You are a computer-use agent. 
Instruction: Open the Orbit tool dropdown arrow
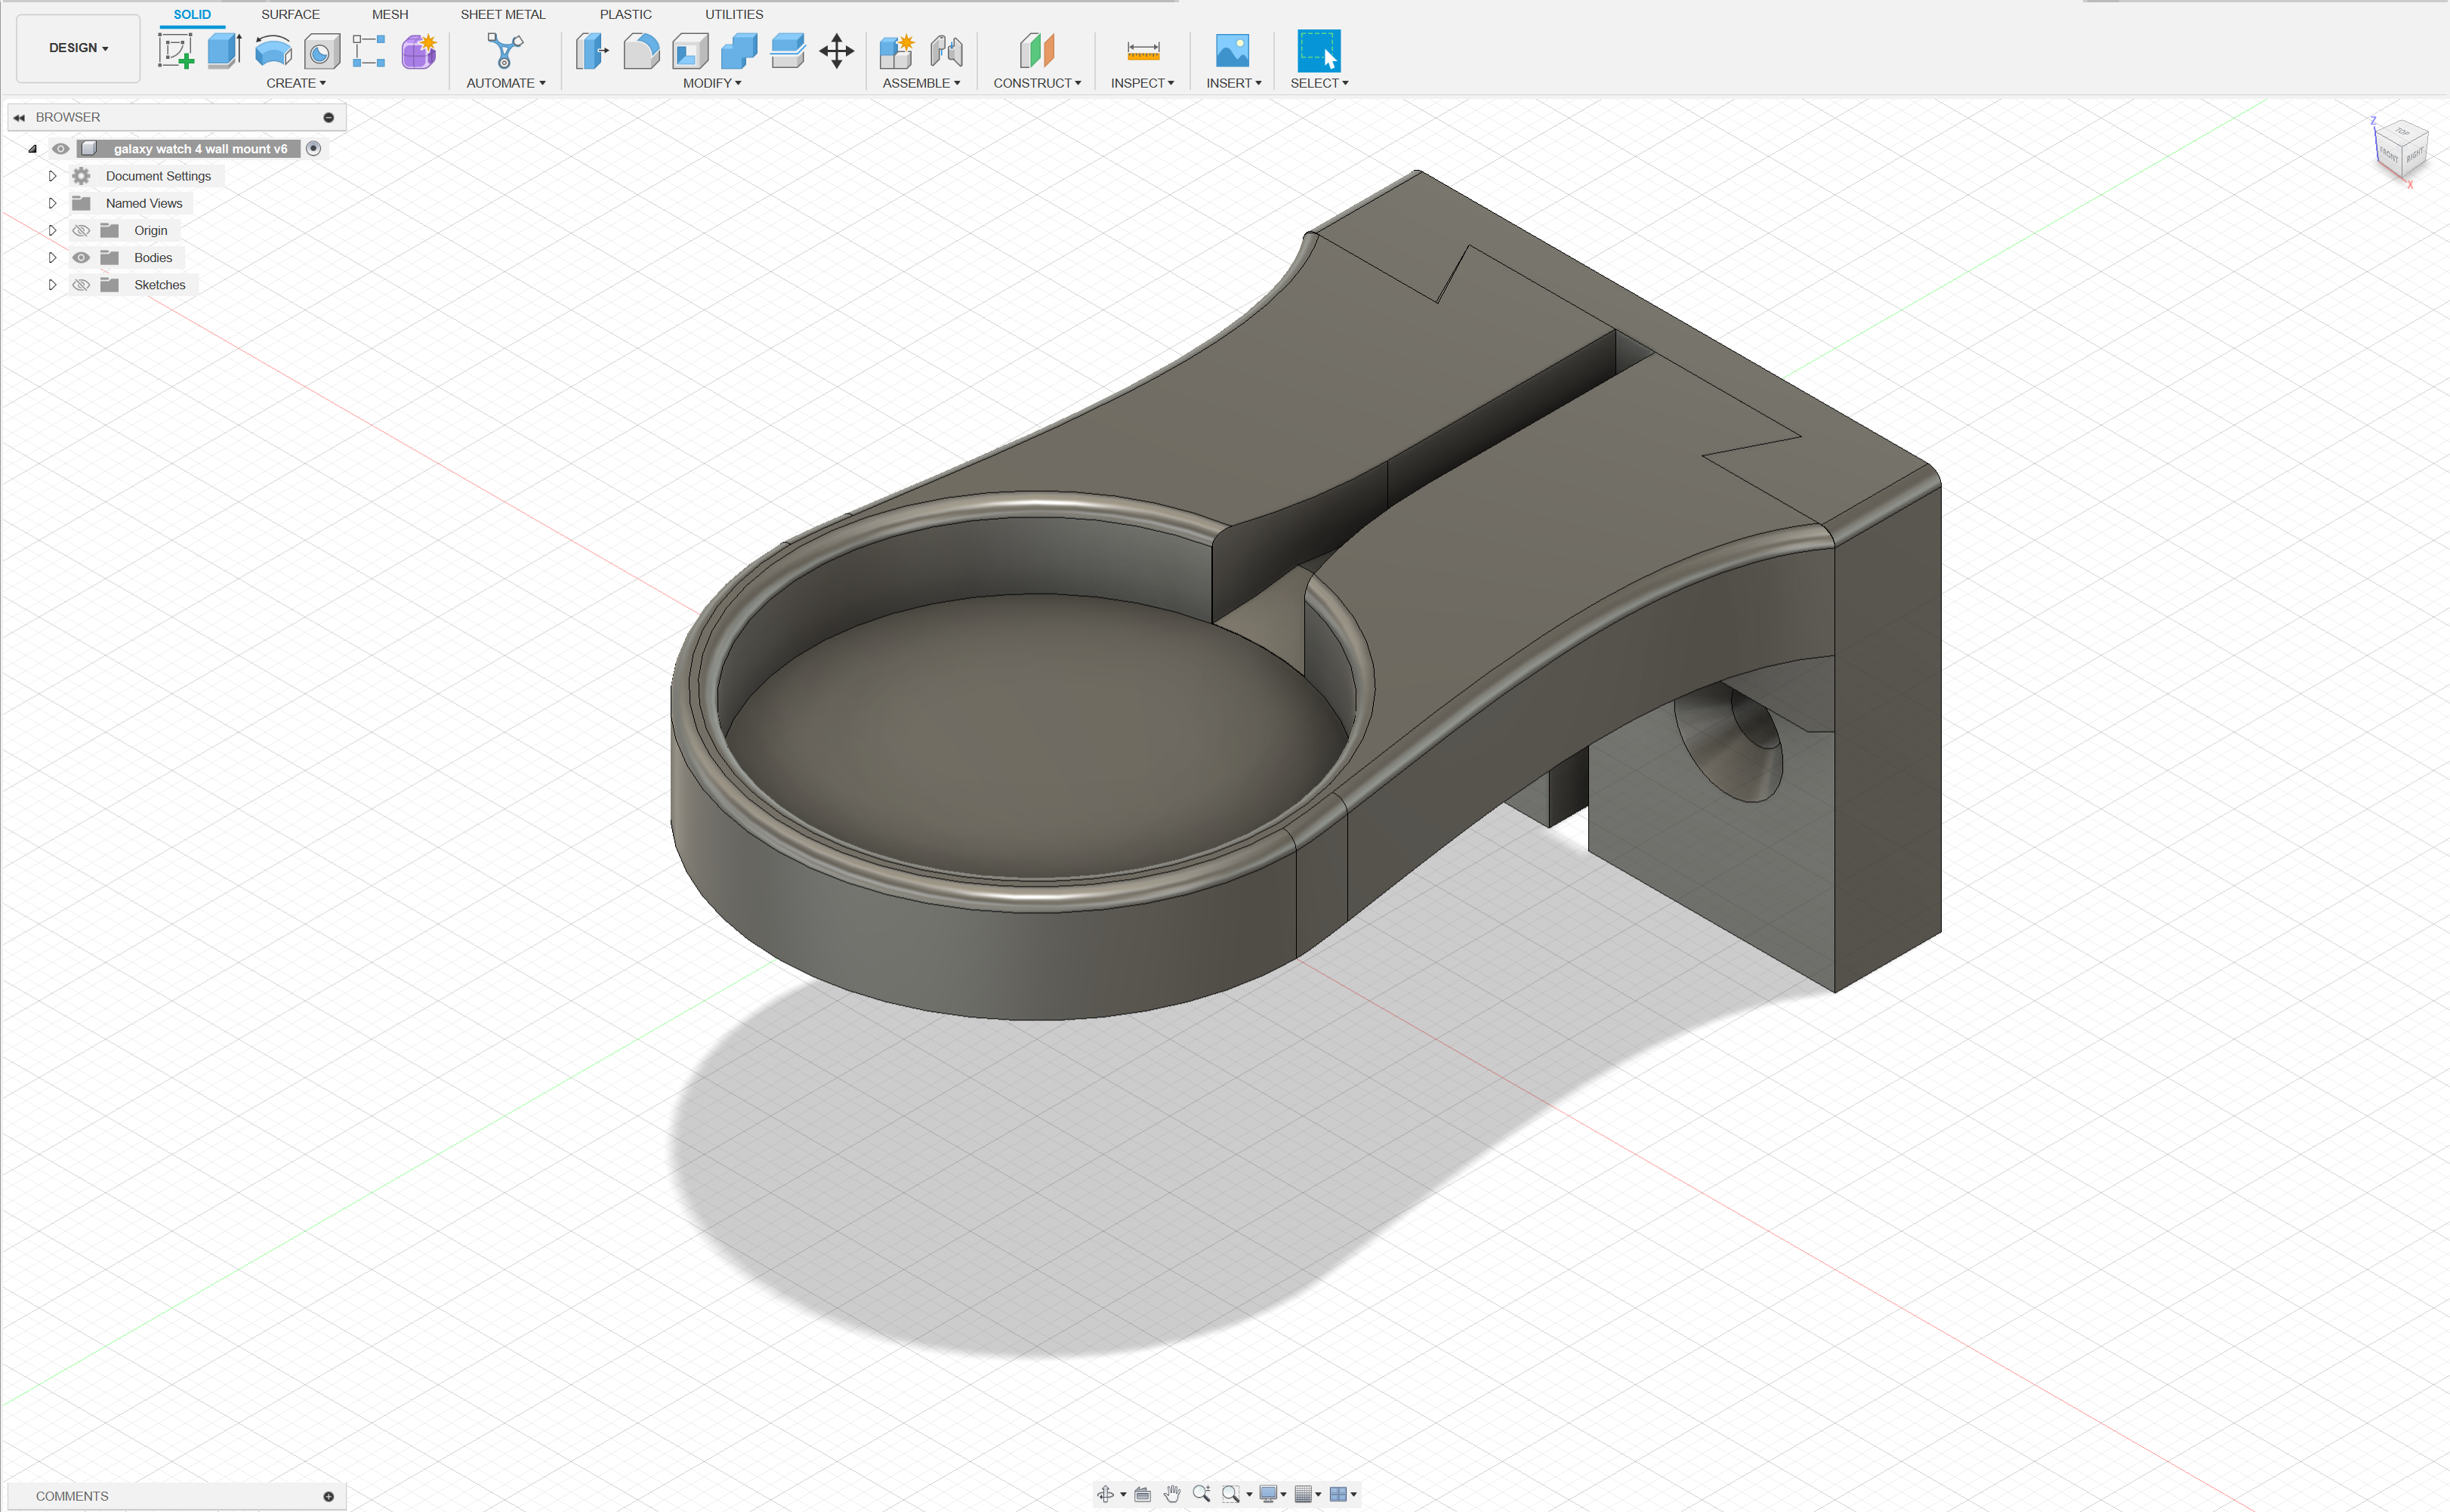(1123, 1495)
